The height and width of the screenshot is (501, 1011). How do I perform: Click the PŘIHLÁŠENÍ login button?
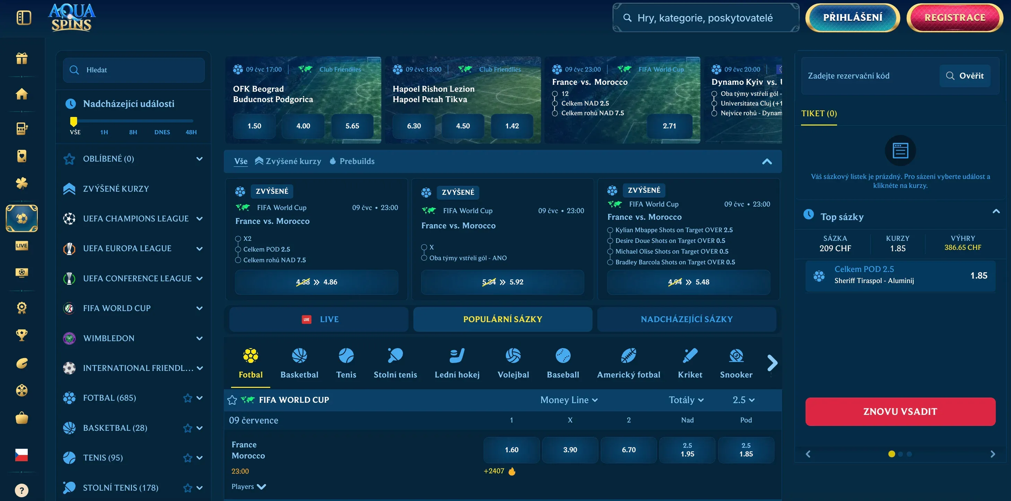pyautogui.click(x=852, y=18)
